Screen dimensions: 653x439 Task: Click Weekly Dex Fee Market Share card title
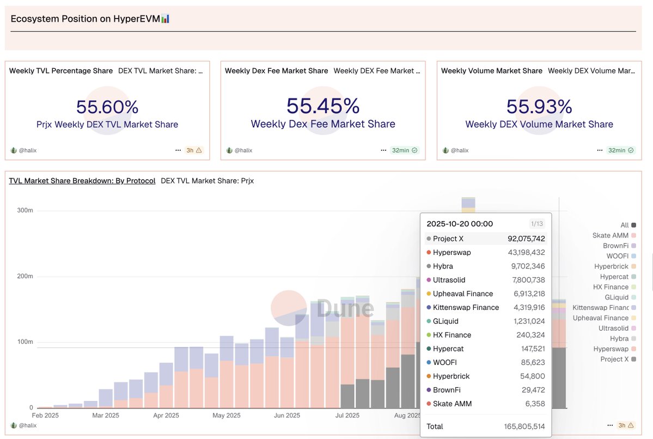pos(277,71)
